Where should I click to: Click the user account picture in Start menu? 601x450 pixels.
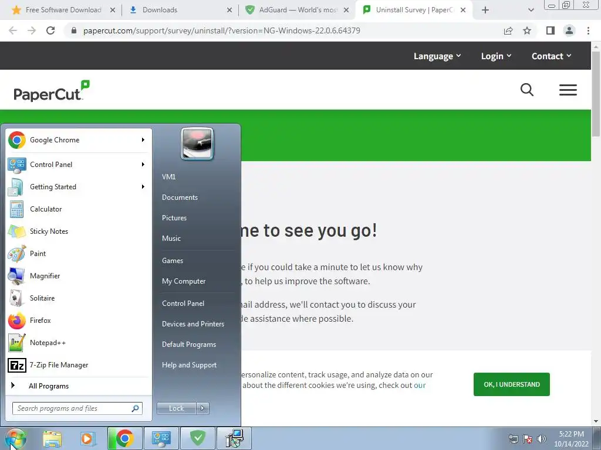pos(197,144)
